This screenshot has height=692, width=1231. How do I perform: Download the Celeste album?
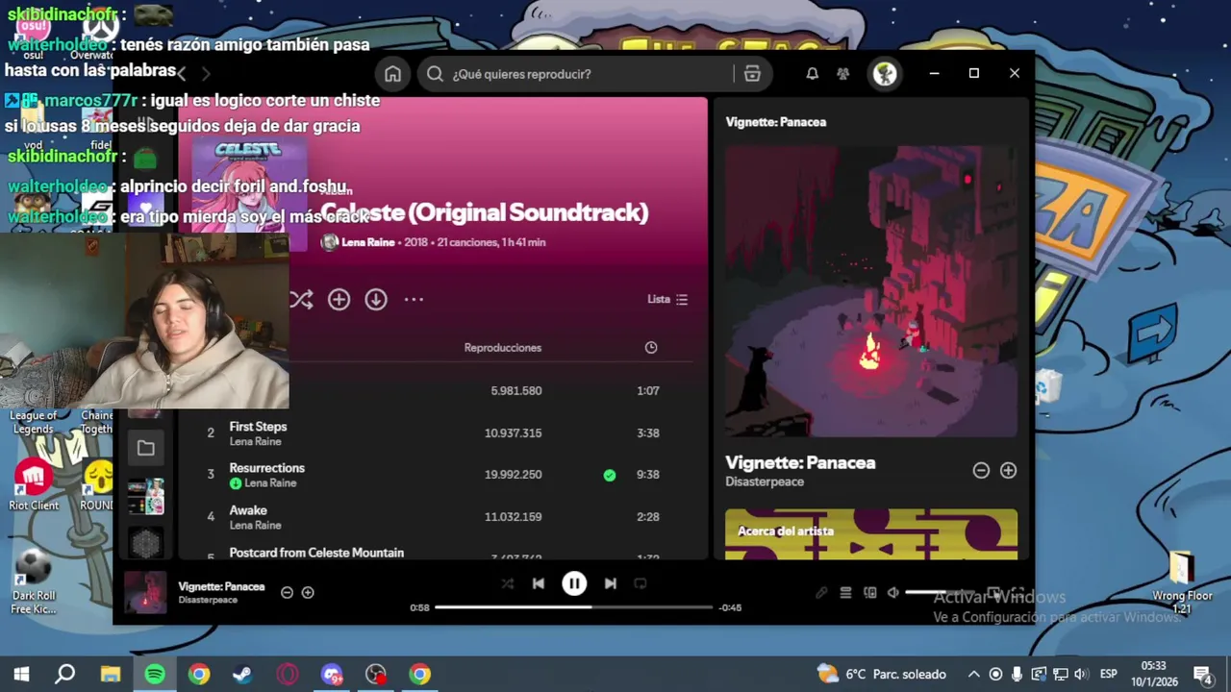pos(376,300)
